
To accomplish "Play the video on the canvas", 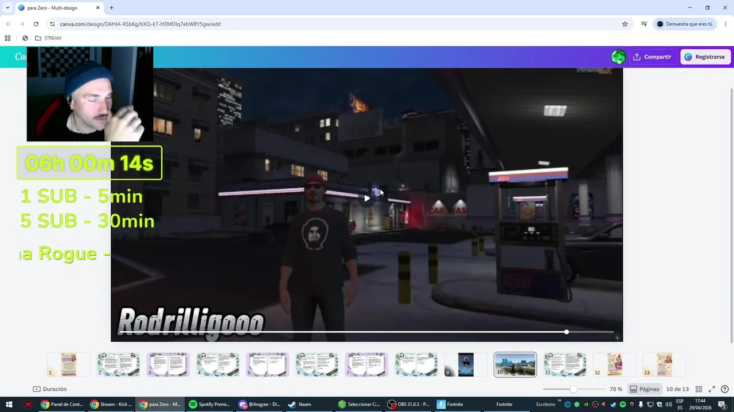I will pos(367,199).
